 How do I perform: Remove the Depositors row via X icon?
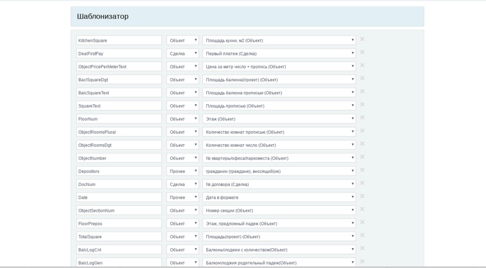tap(362, 170)
